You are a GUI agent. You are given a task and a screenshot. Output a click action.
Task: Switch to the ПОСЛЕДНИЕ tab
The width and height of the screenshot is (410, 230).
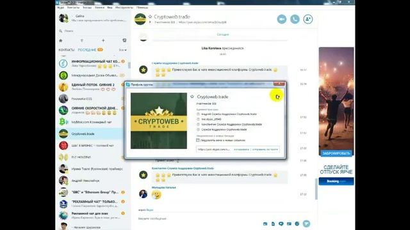(87, 50)
